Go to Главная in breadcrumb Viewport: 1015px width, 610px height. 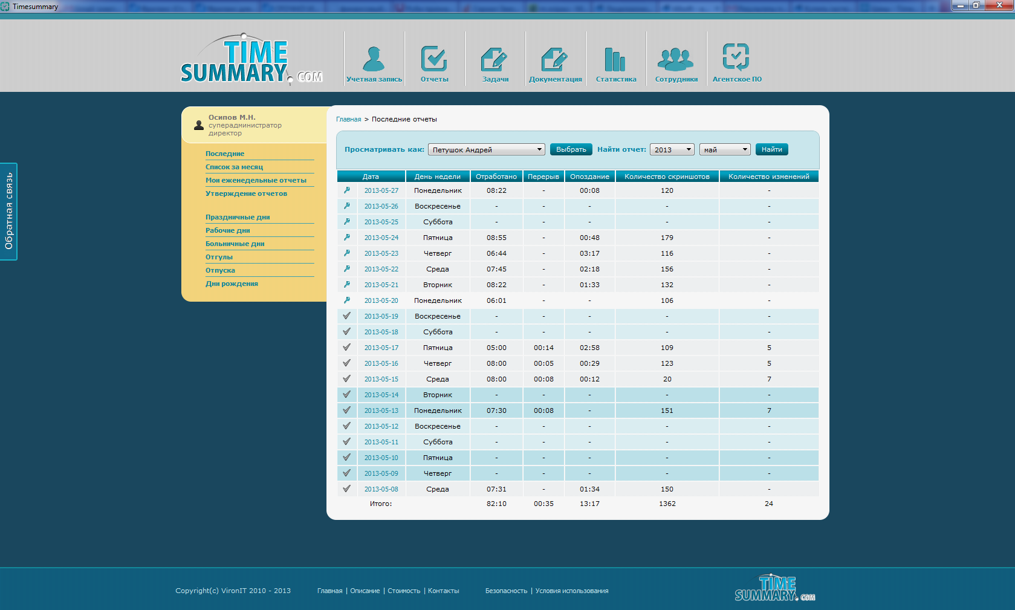pyautogui.click(x=348, y=119)
